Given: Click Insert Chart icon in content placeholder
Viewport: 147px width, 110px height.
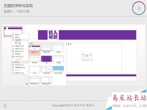Looking at the screenshot, I should pyautogui.click(x=87, y=55).
